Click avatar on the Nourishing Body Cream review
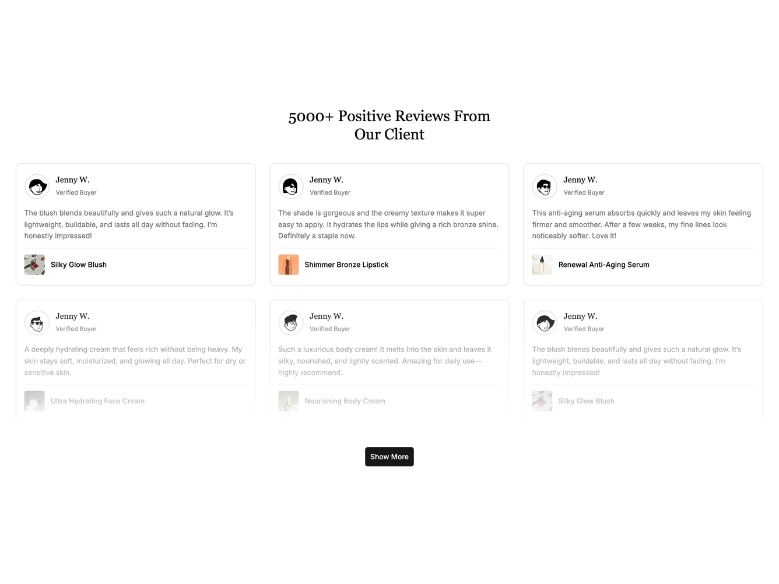This screenshot has height=584, width=779. point(290,323)
